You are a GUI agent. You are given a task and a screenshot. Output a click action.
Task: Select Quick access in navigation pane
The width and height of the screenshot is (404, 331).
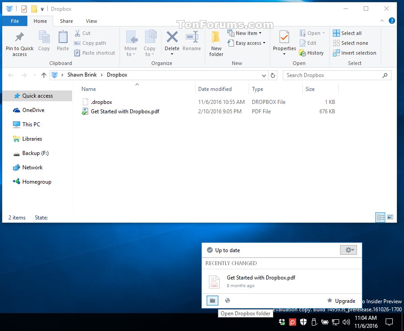click(38, 96)
